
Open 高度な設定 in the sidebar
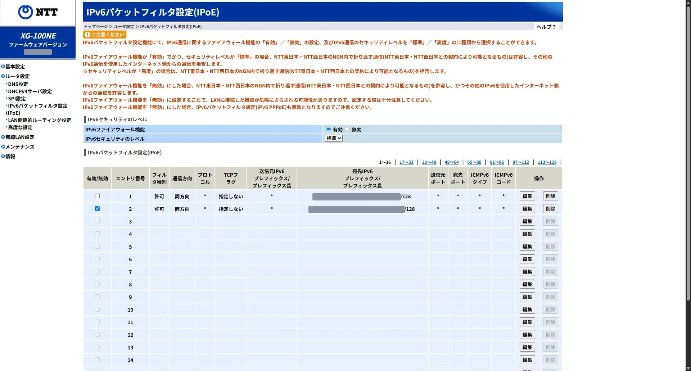[x=20, y=127]
